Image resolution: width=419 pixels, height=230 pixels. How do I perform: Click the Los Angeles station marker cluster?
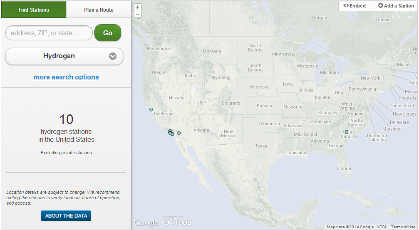coord(171,133)
